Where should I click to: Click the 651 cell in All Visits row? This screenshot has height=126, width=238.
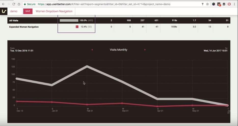tap(156, 20)
